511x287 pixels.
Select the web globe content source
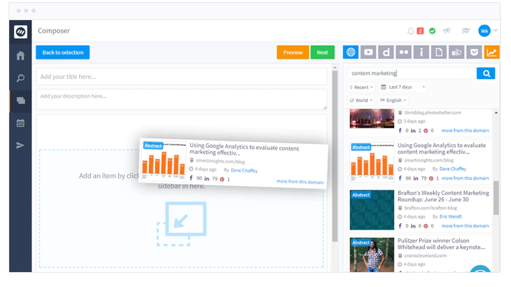[351, 52]
